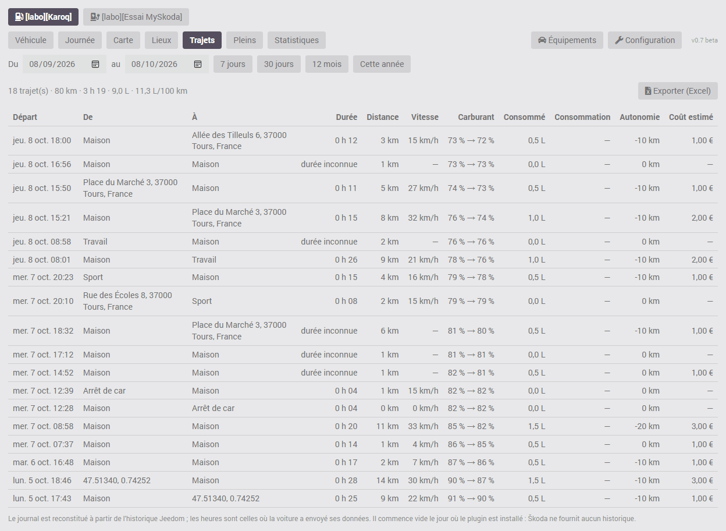Click the 47.51340, 0.74252 destination cell
This screenshot has height=531, width=726.
pos(226,498)
